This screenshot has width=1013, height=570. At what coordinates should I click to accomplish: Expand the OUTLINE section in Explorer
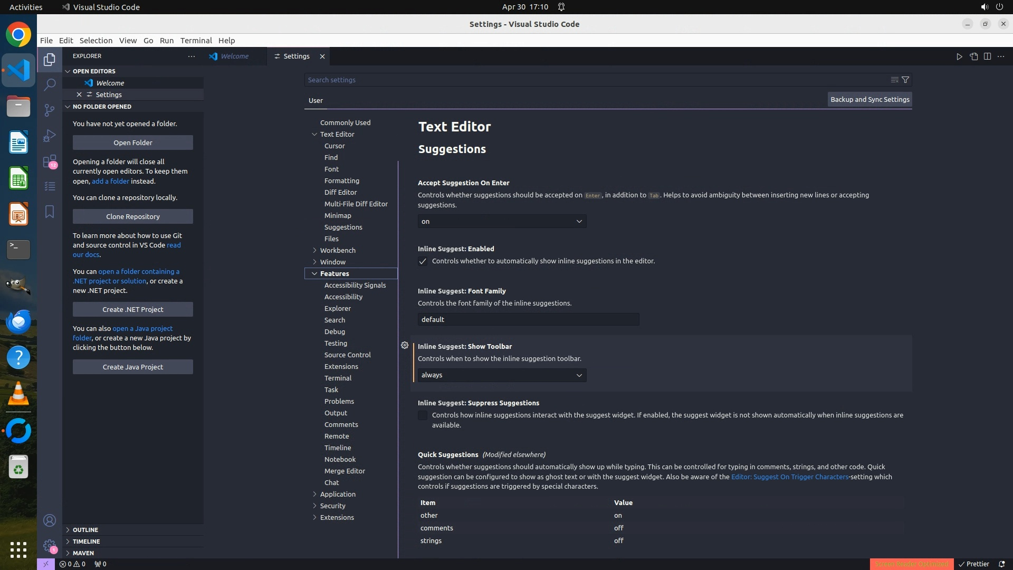[85, 529]
